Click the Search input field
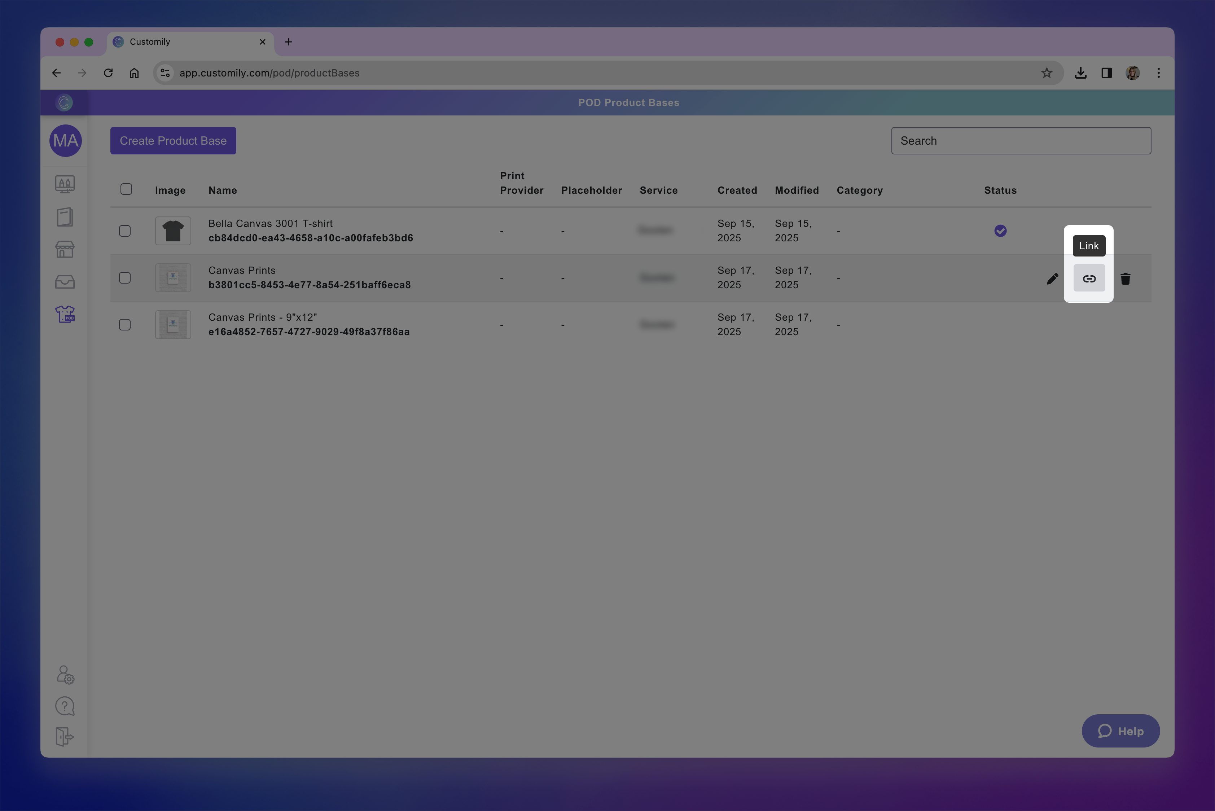 click(x=1021, y=141)
